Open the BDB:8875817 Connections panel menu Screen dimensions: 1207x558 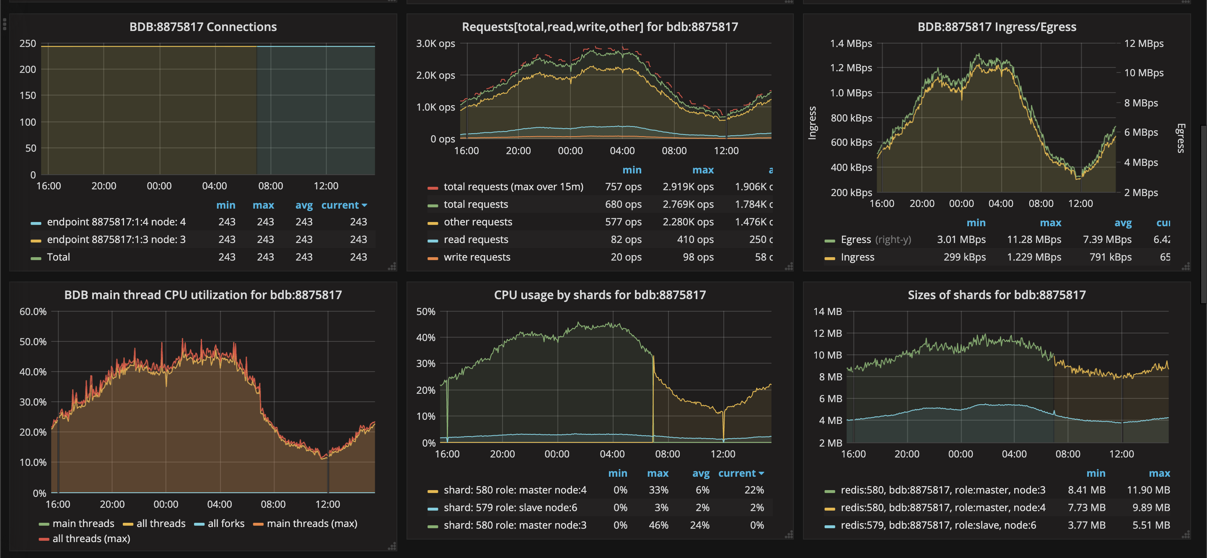(x=203, y=27)
